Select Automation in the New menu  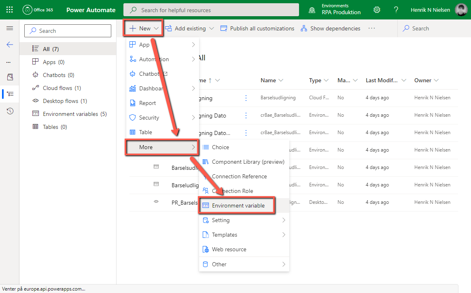163,59
